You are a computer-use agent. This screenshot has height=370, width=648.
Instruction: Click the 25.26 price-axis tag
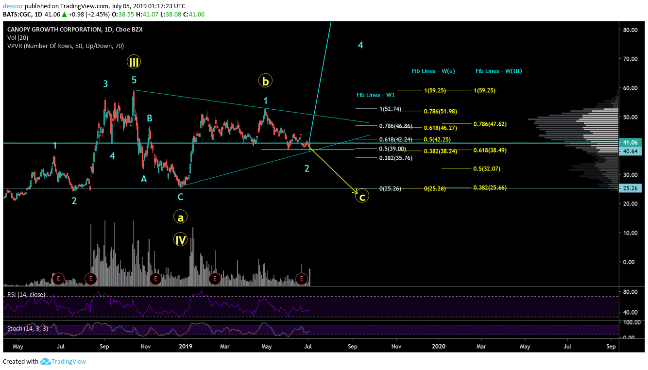[631, 188]
